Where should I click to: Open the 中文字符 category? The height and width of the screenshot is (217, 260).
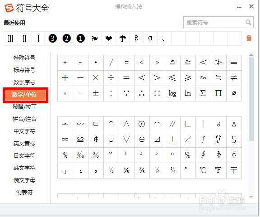pyautogui.click(x=24, y=131)
